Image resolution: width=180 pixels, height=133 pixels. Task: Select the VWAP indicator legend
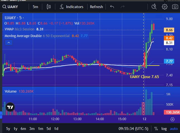[24, 29]
